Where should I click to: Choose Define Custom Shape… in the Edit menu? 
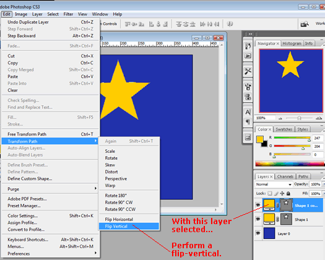[50, 178]
